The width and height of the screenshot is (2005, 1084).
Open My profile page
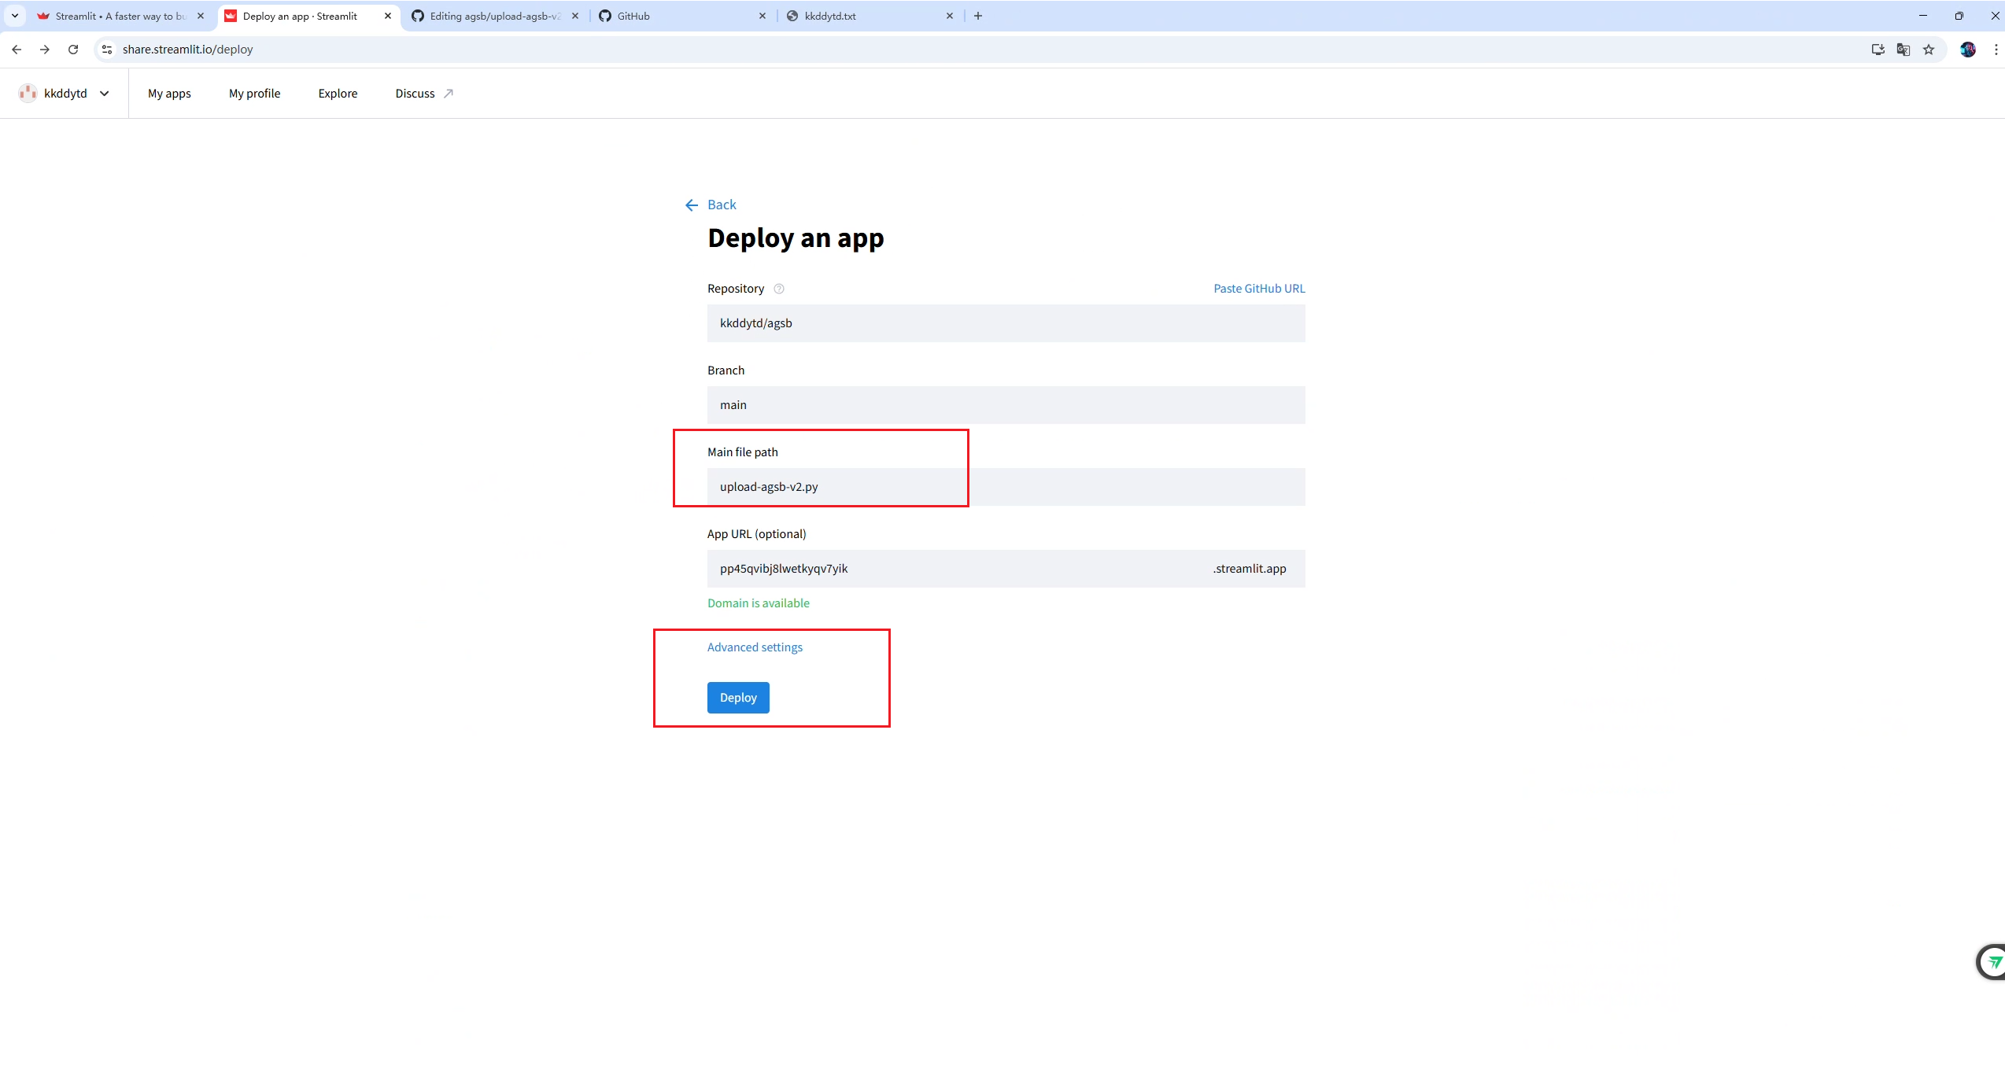pos(254,94)
